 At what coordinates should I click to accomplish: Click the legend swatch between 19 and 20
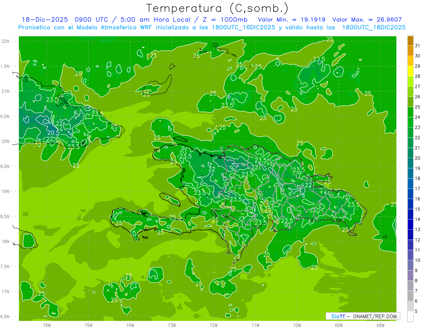tap(410, 163)
